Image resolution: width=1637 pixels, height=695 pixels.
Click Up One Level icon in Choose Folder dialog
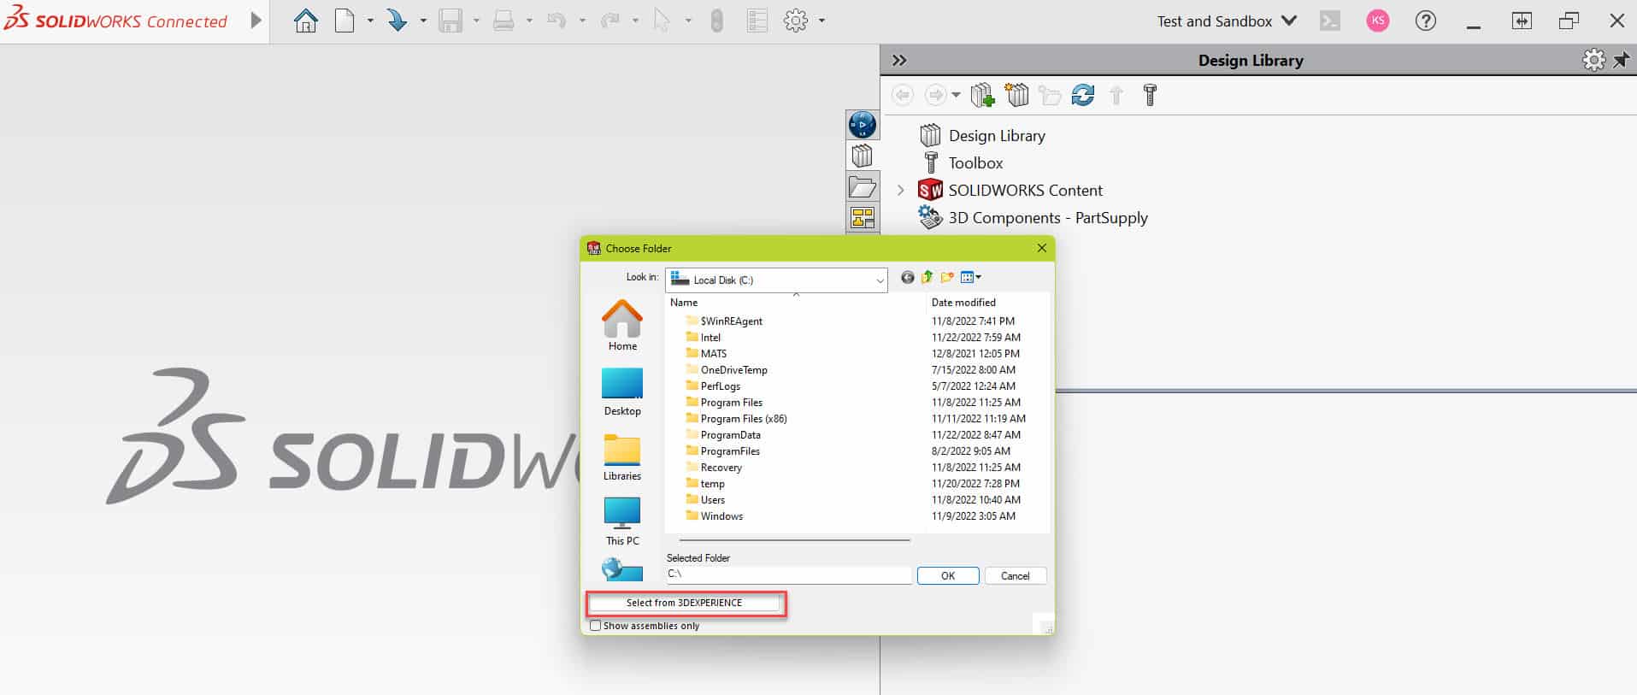[927, 277]
